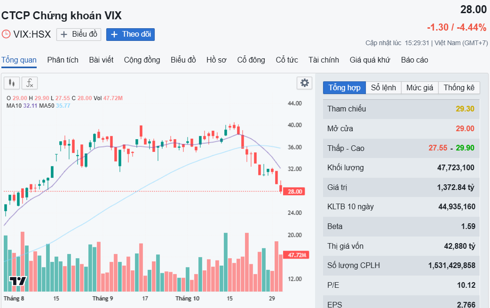Viewport: 490px width, 308px height.
Task: Click the 47.72M volume label on axis
Action: 297,255
